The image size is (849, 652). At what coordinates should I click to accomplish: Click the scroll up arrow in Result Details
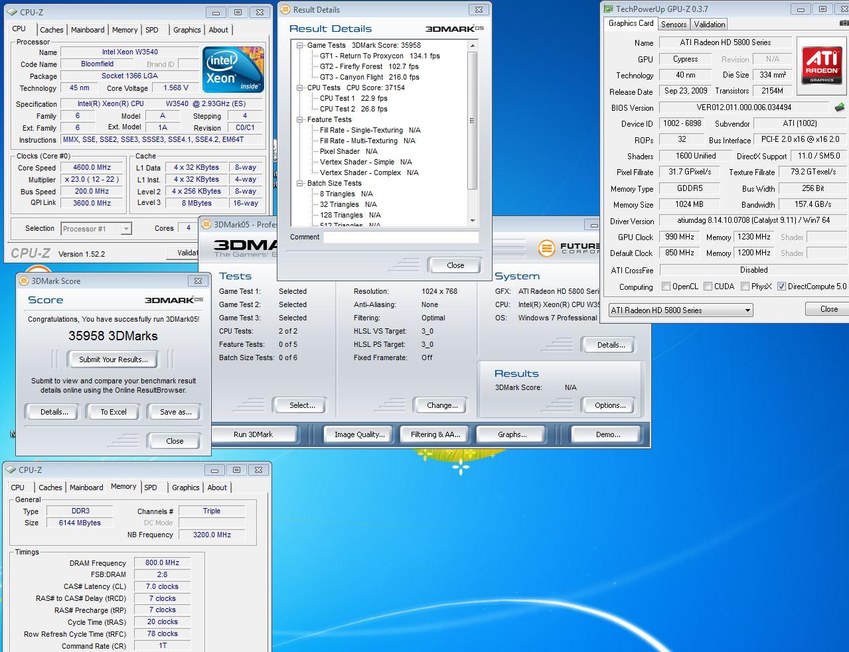coord(473,46)
